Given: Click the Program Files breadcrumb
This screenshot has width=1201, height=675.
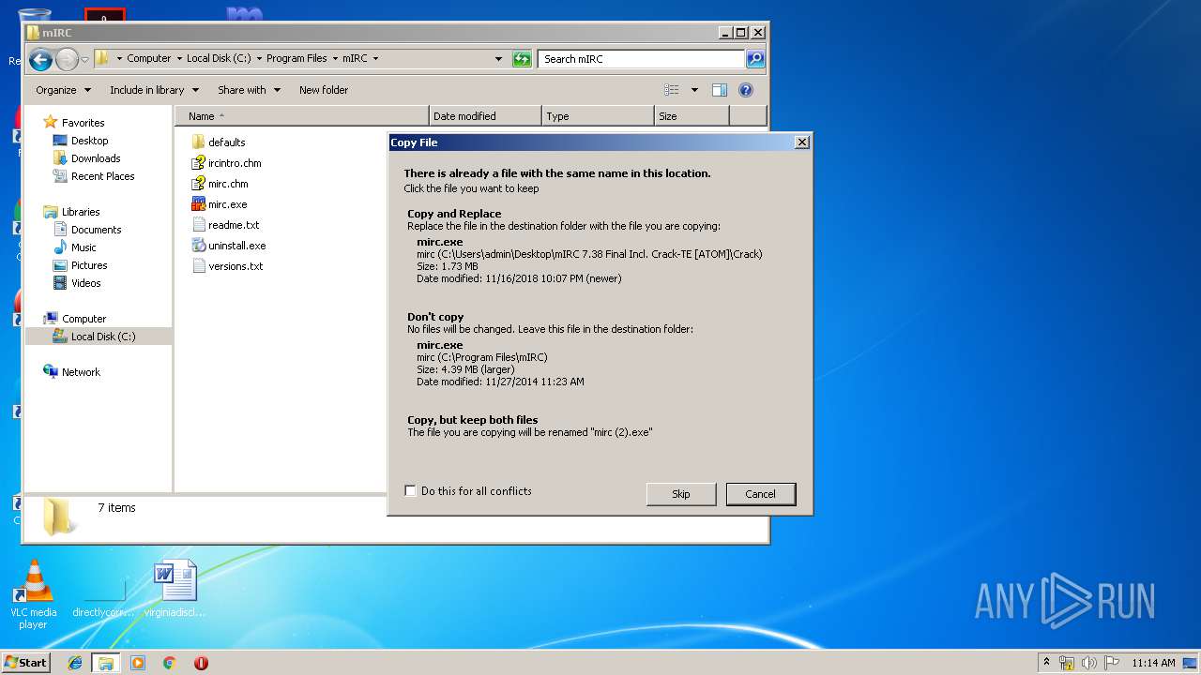Looking at the screenshot, I should pyautogui.click(x=296, y=58).
